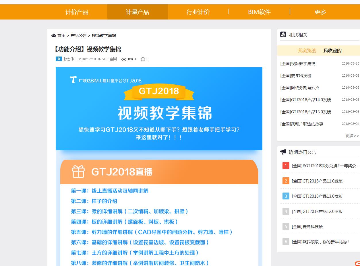Open [全国]麦冬科技楼 in browsing history
The height and width of the screenshot is (266, 360).
296,76
